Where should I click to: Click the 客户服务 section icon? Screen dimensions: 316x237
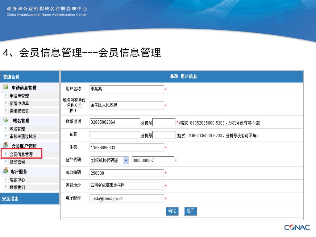tap(6, 171)
